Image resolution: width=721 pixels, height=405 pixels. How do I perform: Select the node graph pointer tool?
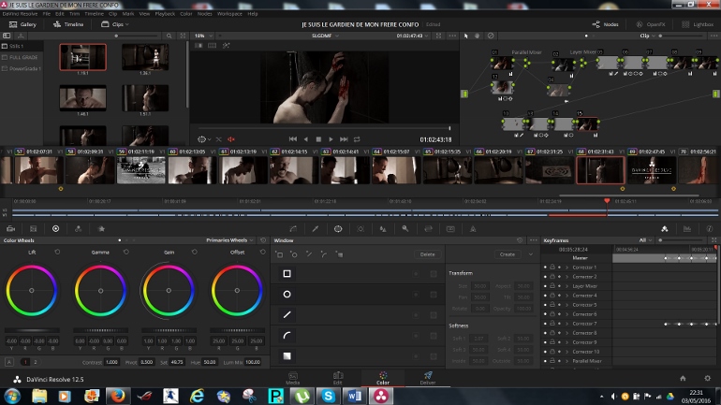[465, 36]
